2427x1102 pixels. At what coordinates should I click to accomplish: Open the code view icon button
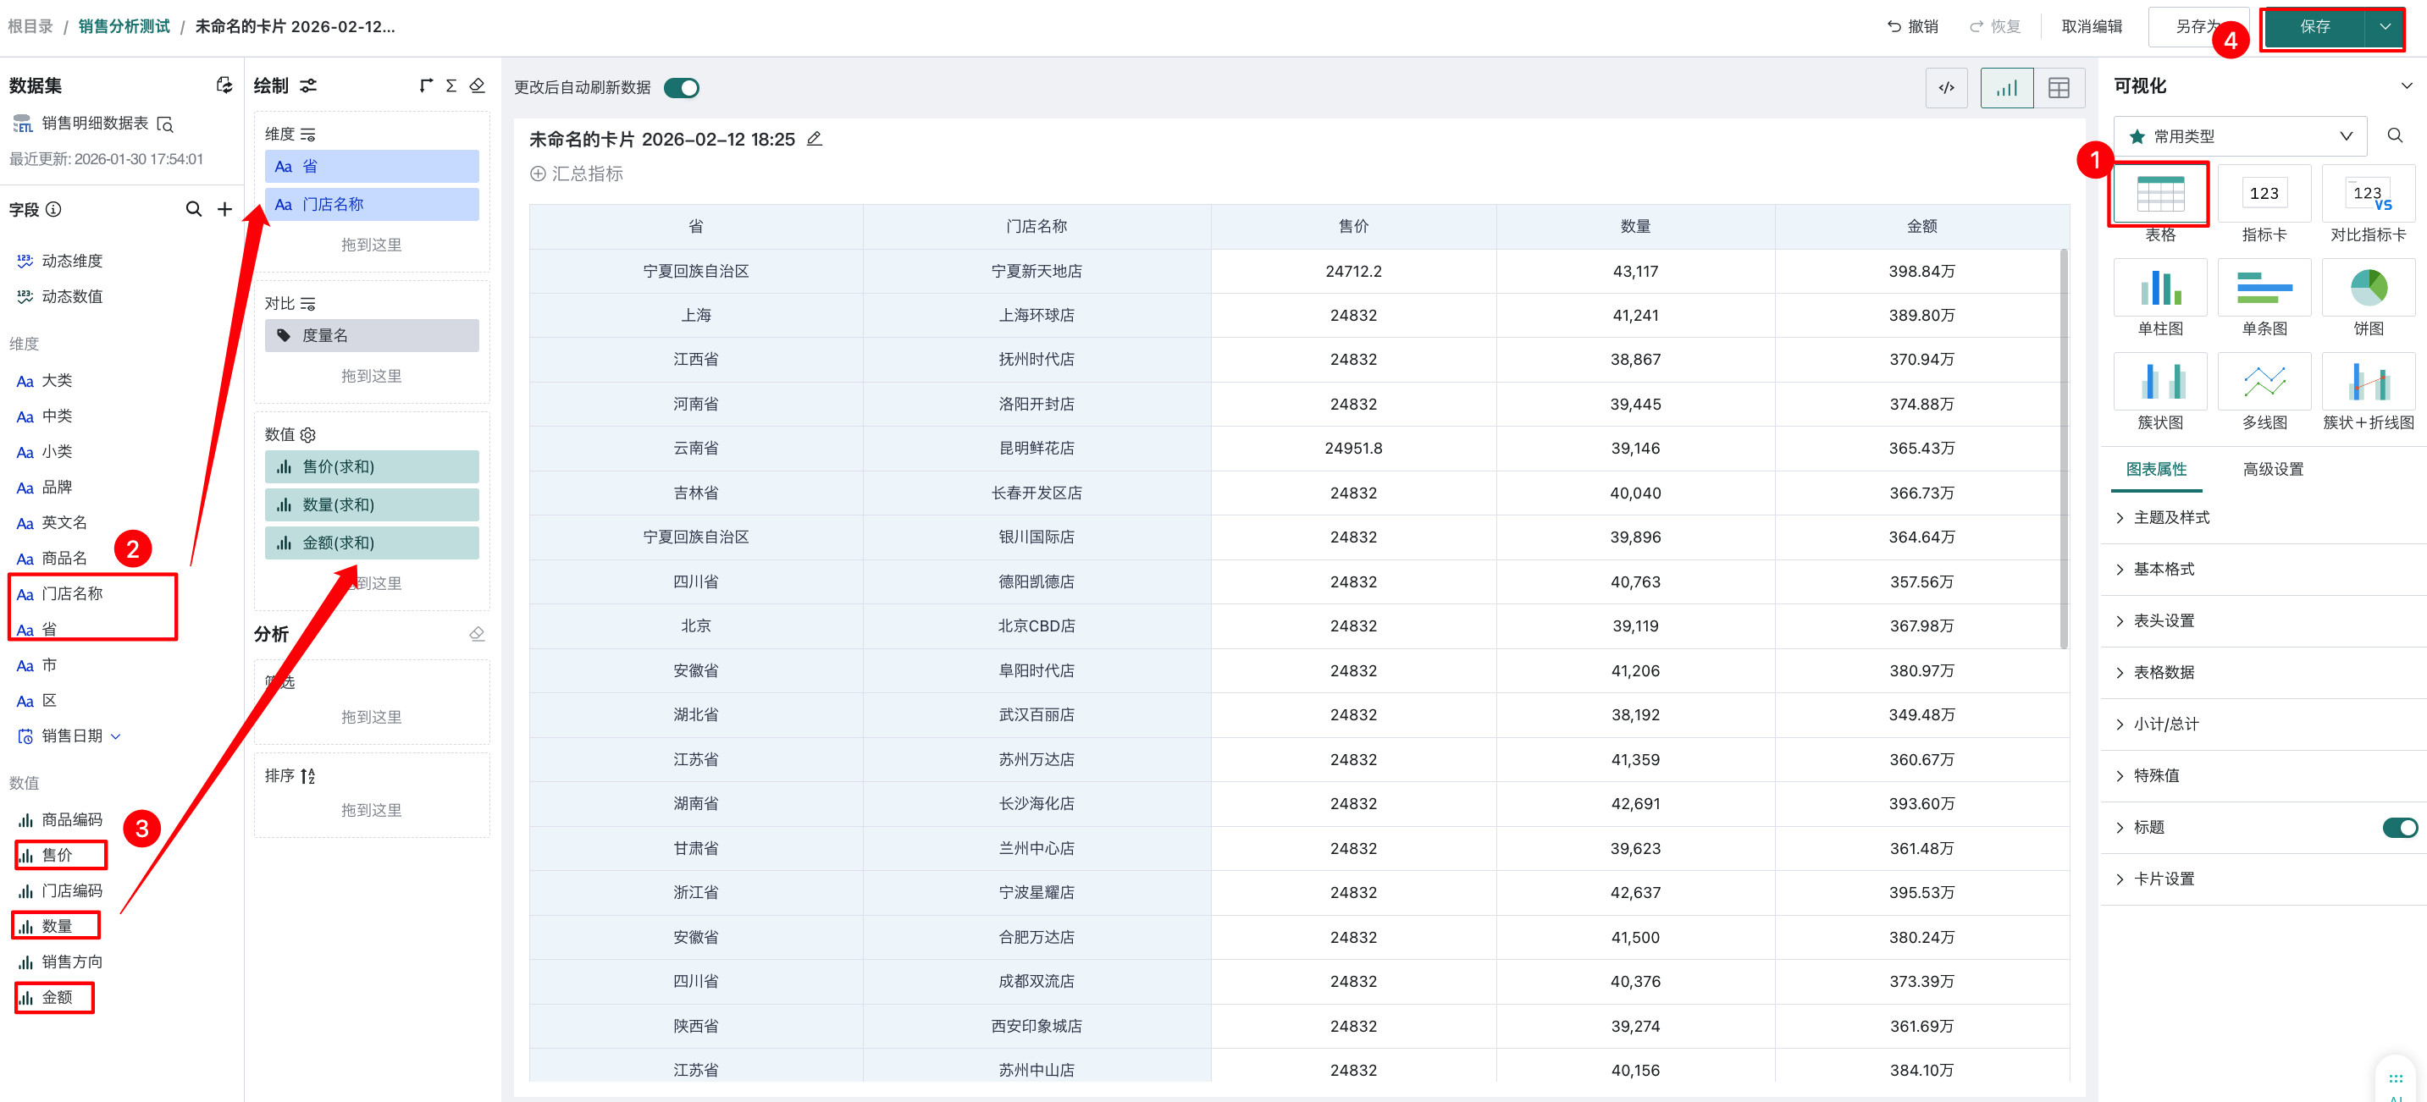pyautogui.click(x=1945, y=87)
